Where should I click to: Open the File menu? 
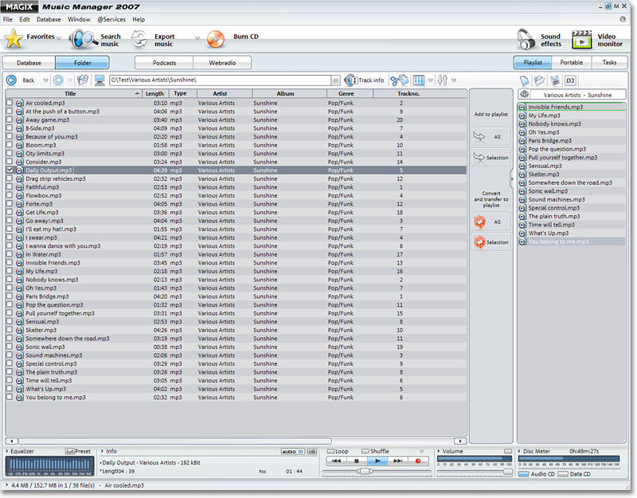[x=8, y=19]
